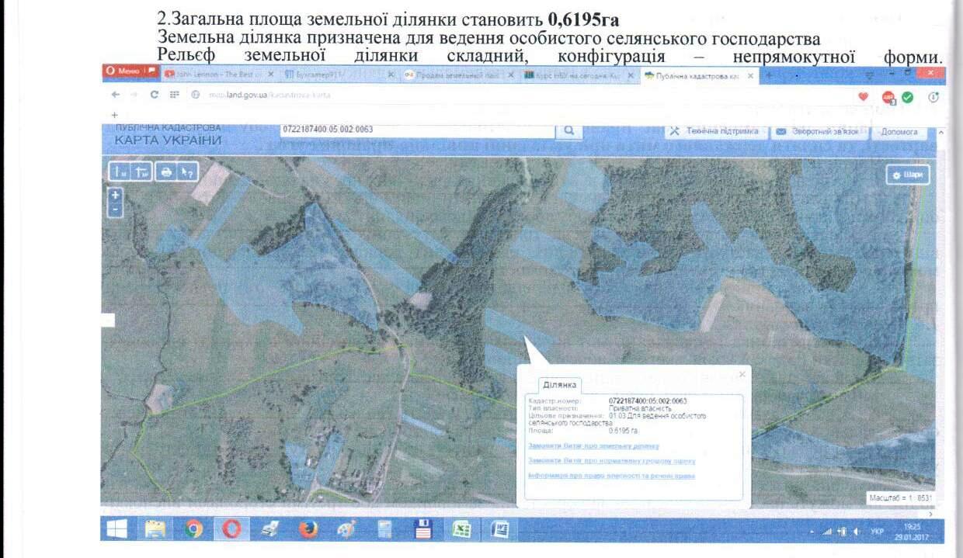Zoom out on the map
Viewport: 963px width, 558px height.
click(x=116, y=210)
